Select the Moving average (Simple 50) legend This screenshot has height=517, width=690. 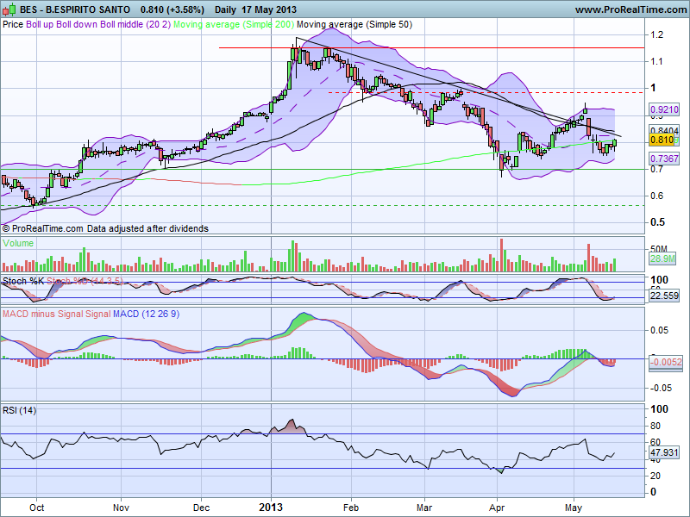[354, 25]
